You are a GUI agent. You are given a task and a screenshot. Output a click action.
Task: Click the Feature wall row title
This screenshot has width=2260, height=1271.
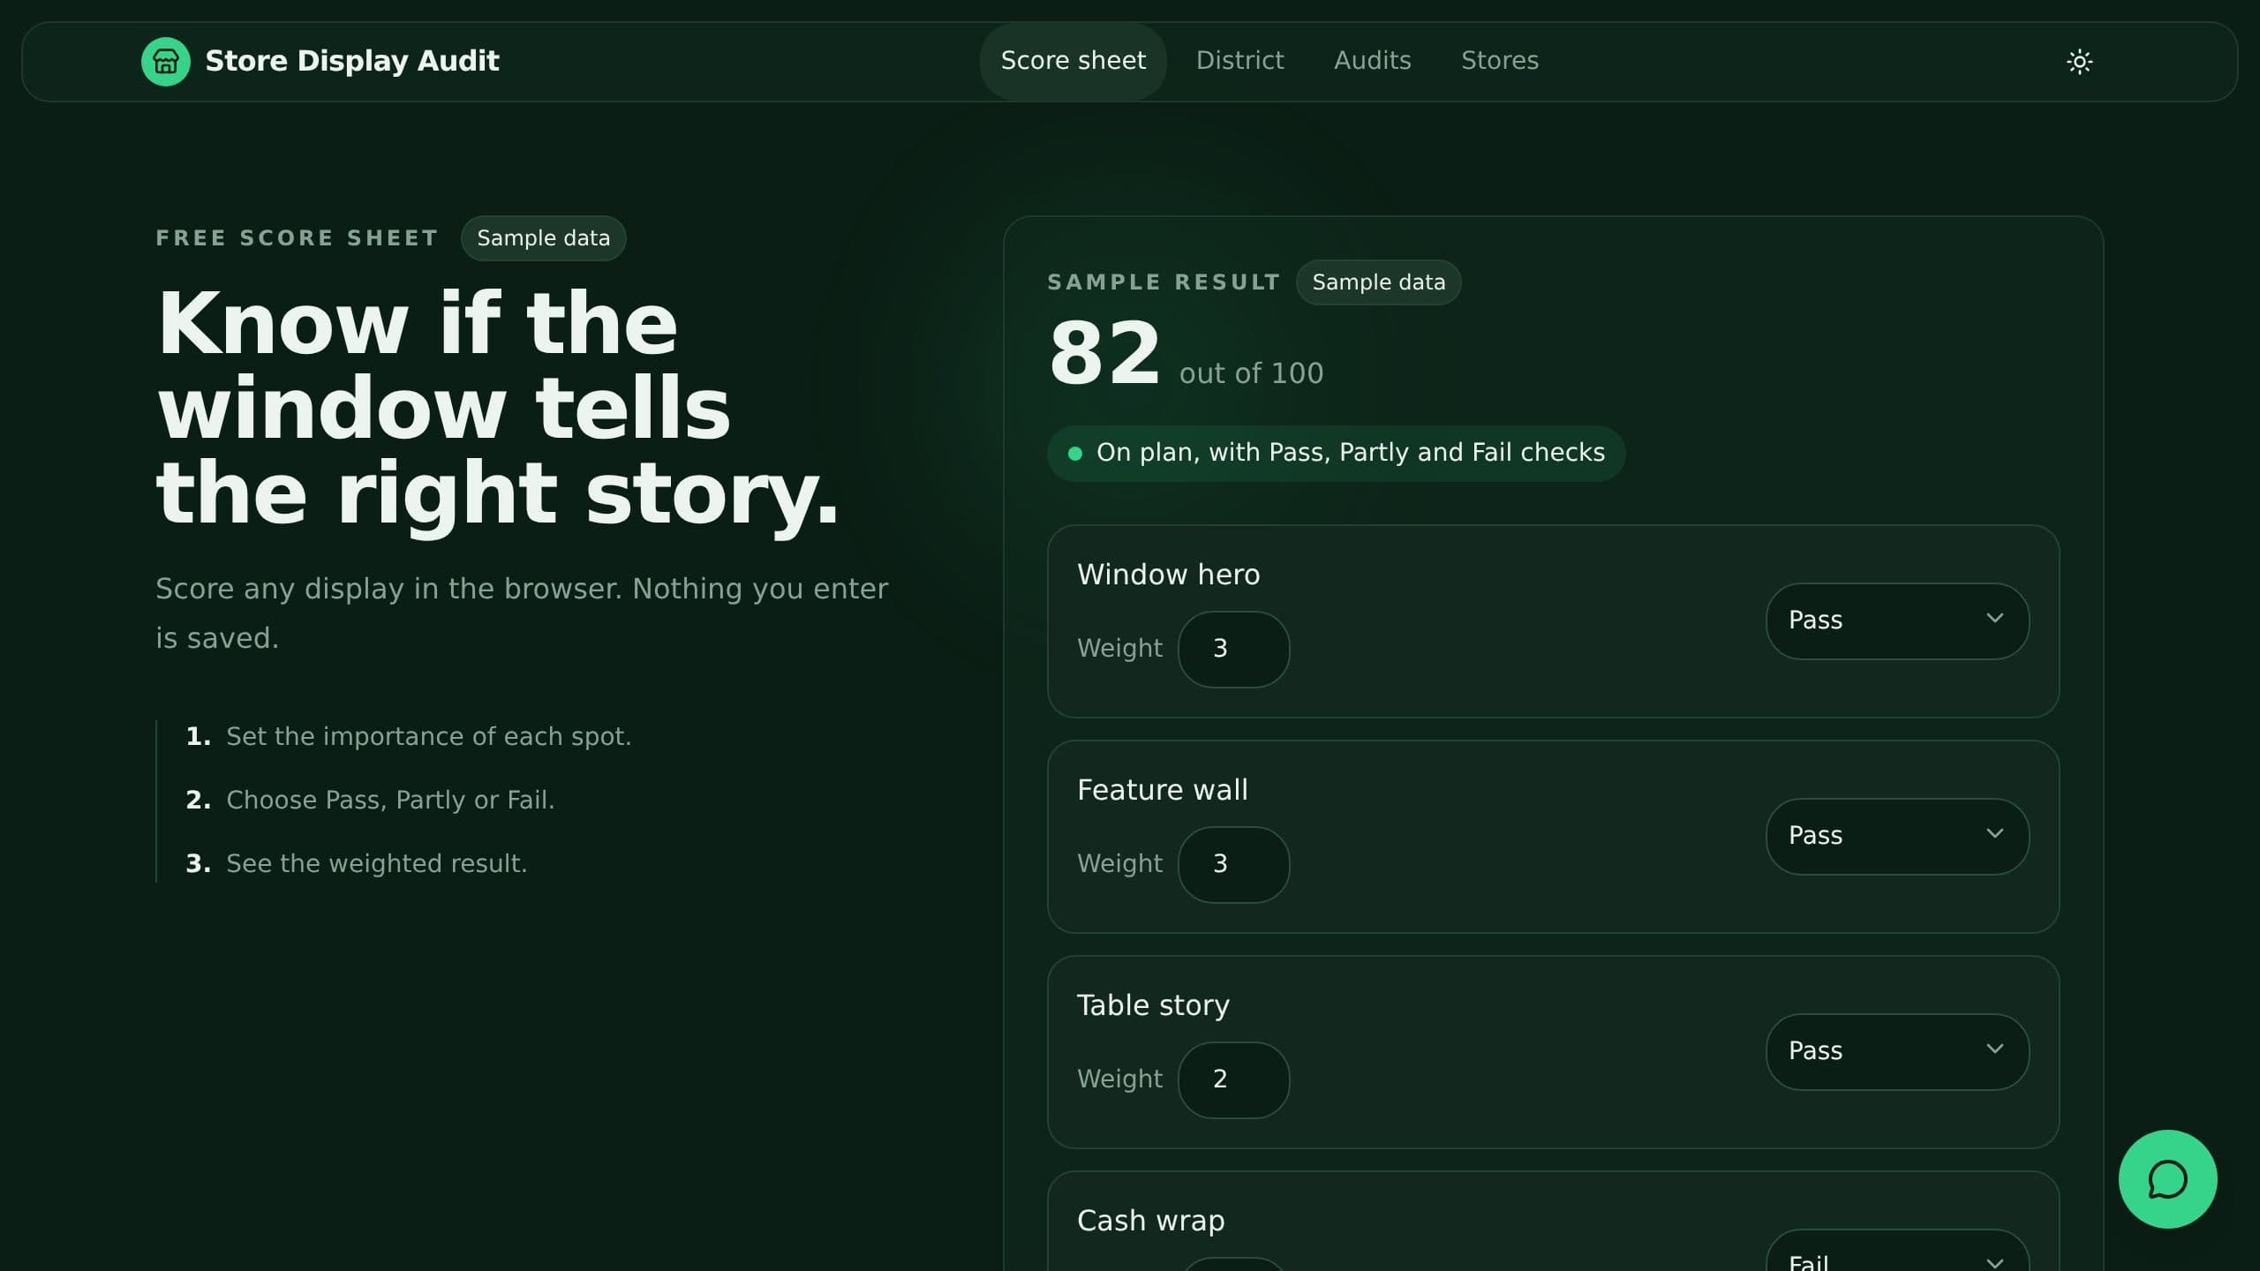(x=1162, y=790)
